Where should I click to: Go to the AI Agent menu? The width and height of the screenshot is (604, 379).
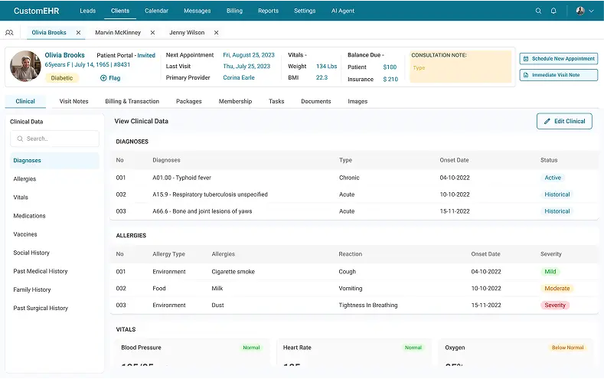[344, 11]
